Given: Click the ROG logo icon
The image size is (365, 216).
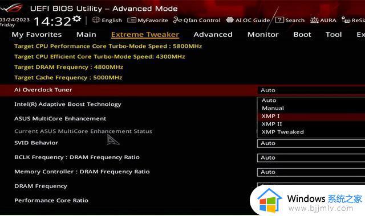Looking at the screenshot, I should (11, 8).
